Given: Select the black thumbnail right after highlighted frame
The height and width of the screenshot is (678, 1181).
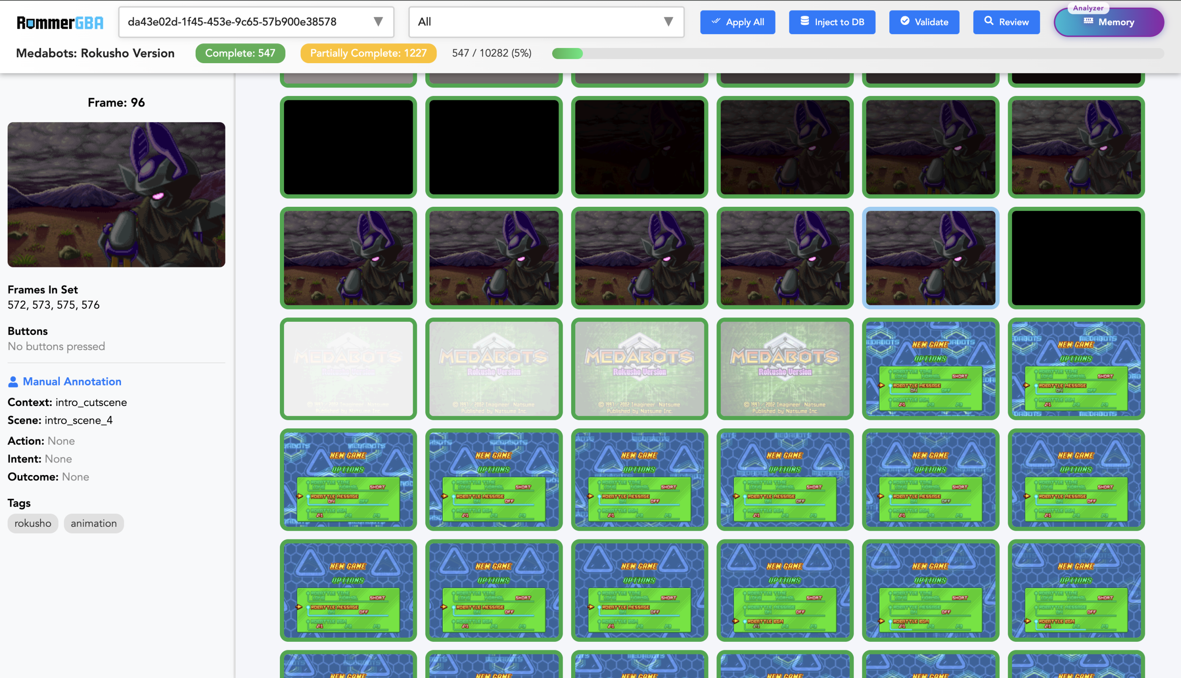Looking at the screenshot, I should point(1076,258).
